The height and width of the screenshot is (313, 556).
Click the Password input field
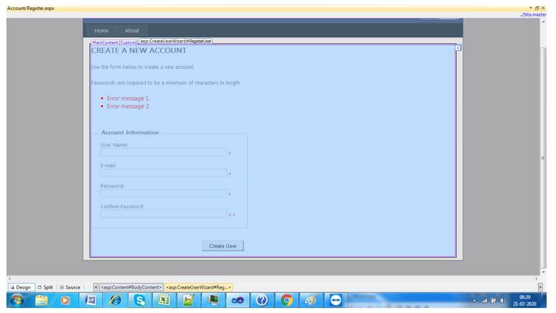tap(163, 194)
